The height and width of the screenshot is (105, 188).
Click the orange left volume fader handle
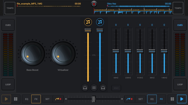pos(88,31)
